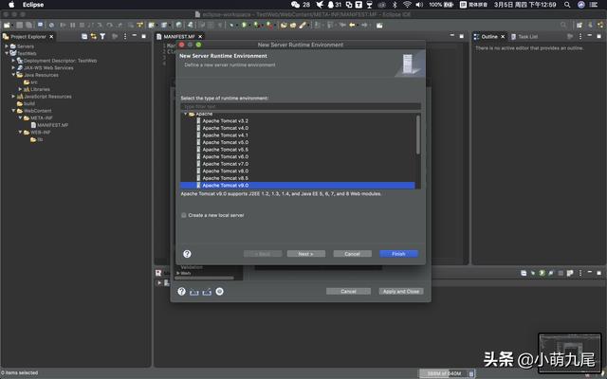This screenshot has height=379, width=607.
Task: Click the Spotlight search icon in menu bar
Action: click(567, 5)
